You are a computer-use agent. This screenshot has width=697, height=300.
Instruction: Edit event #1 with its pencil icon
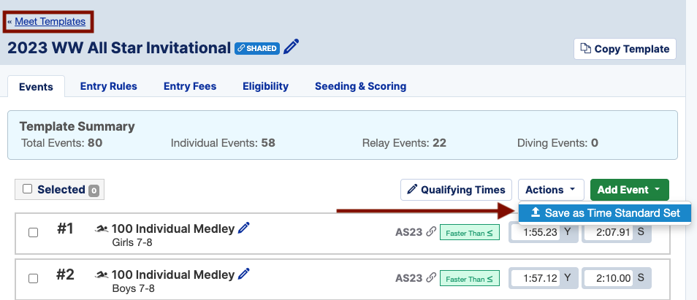point(243,228)
